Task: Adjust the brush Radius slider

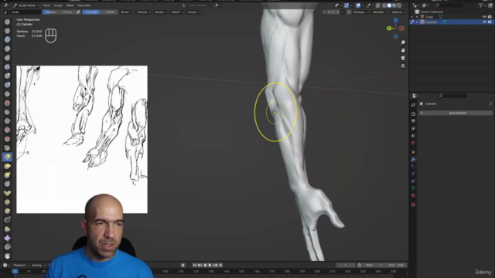Action: point(59,12)
